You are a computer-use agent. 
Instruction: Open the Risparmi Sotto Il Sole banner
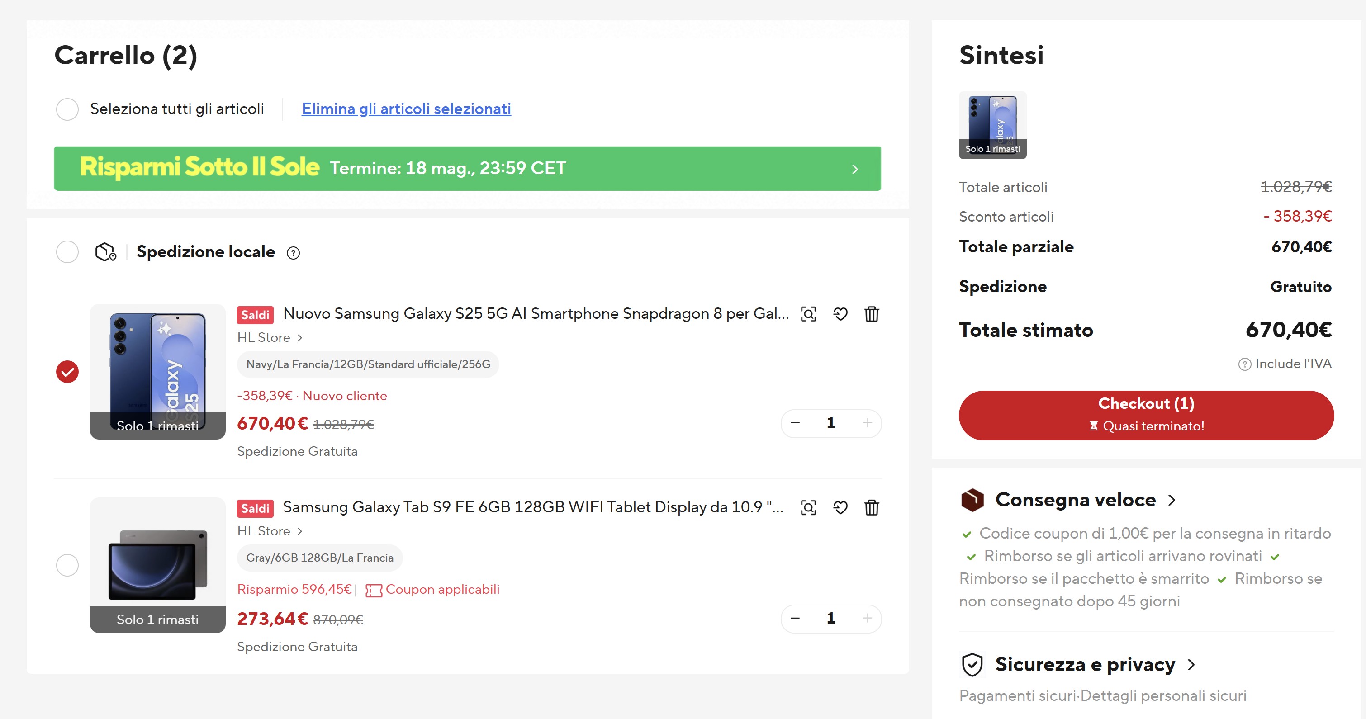pos(467,169)
